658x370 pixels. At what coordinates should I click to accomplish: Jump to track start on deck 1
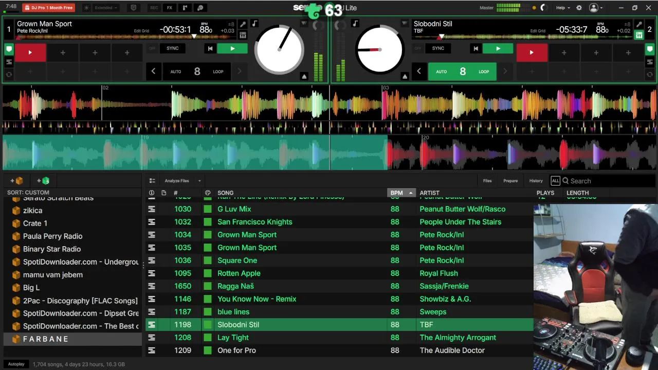pos(210,48)
